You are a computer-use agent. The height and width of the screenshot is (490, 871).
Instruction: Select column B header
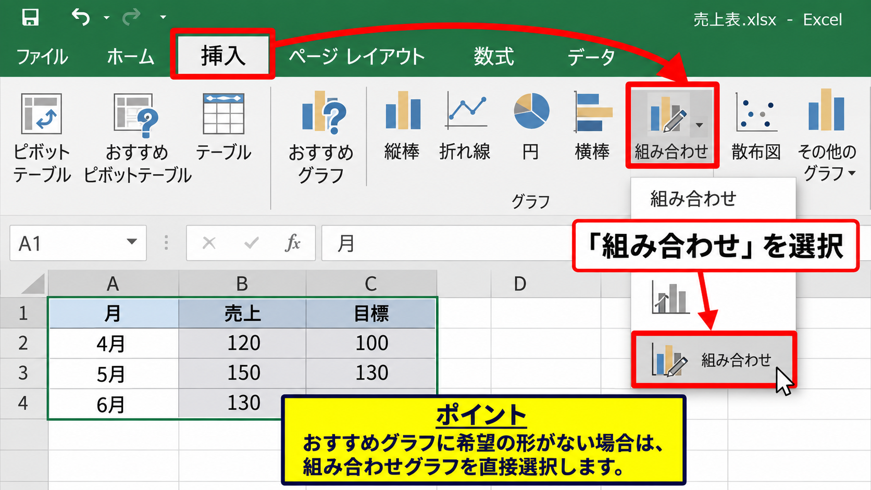(x=242, y=284)
